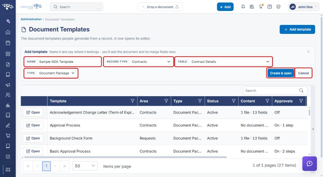Open the Table dropdown showing Contract Details
The image size is (323, 177).
[230, 61]
